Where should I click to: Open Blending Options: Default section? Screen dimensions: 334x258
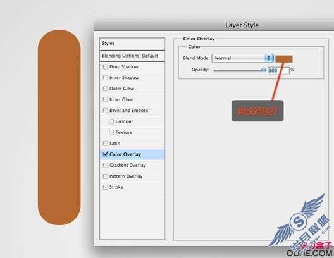point(132,56)
